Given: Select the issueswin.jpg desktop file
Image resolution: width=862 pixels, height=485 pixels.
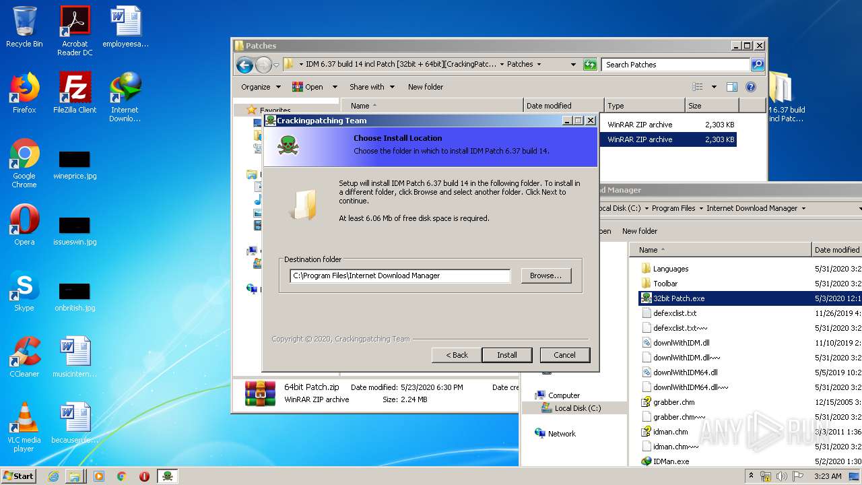Looking at the screenshot, I should 75,232.
